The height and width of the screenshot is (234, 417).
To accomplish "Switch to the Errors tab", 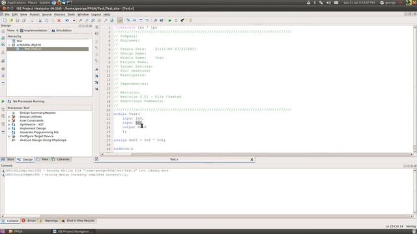I will (29, 221).
